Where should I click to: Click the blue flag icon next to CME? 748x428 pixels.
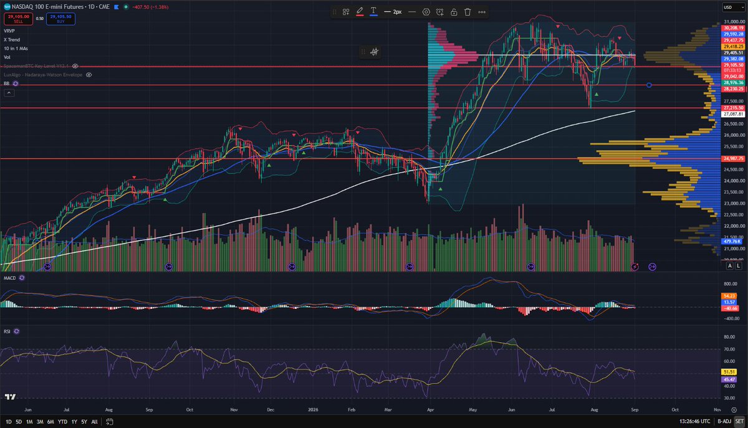point(117,6)
